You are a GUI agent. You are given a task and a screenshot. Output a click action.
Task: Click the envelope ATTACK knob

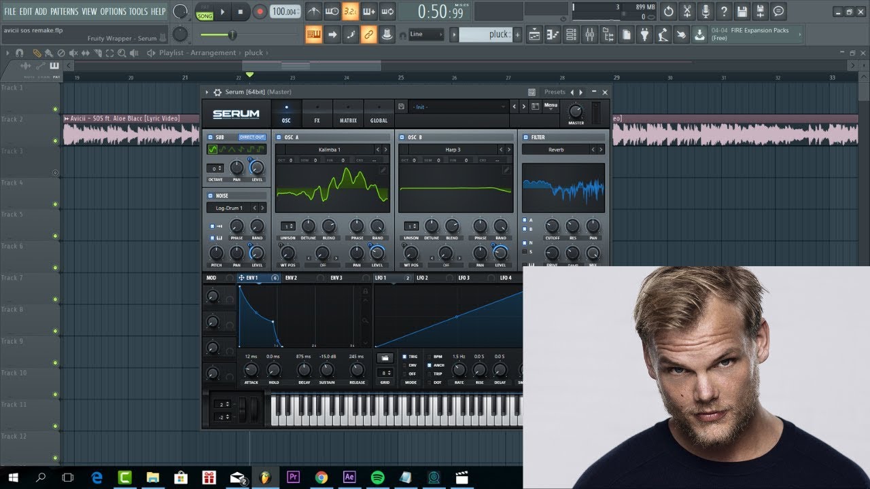click(251, 369)
